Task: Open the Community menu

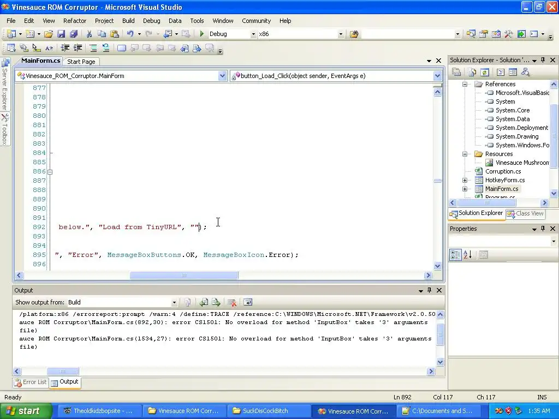Action: point(257,21)
